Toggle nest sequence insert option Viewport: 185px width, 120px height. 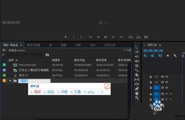coord(145,56)
